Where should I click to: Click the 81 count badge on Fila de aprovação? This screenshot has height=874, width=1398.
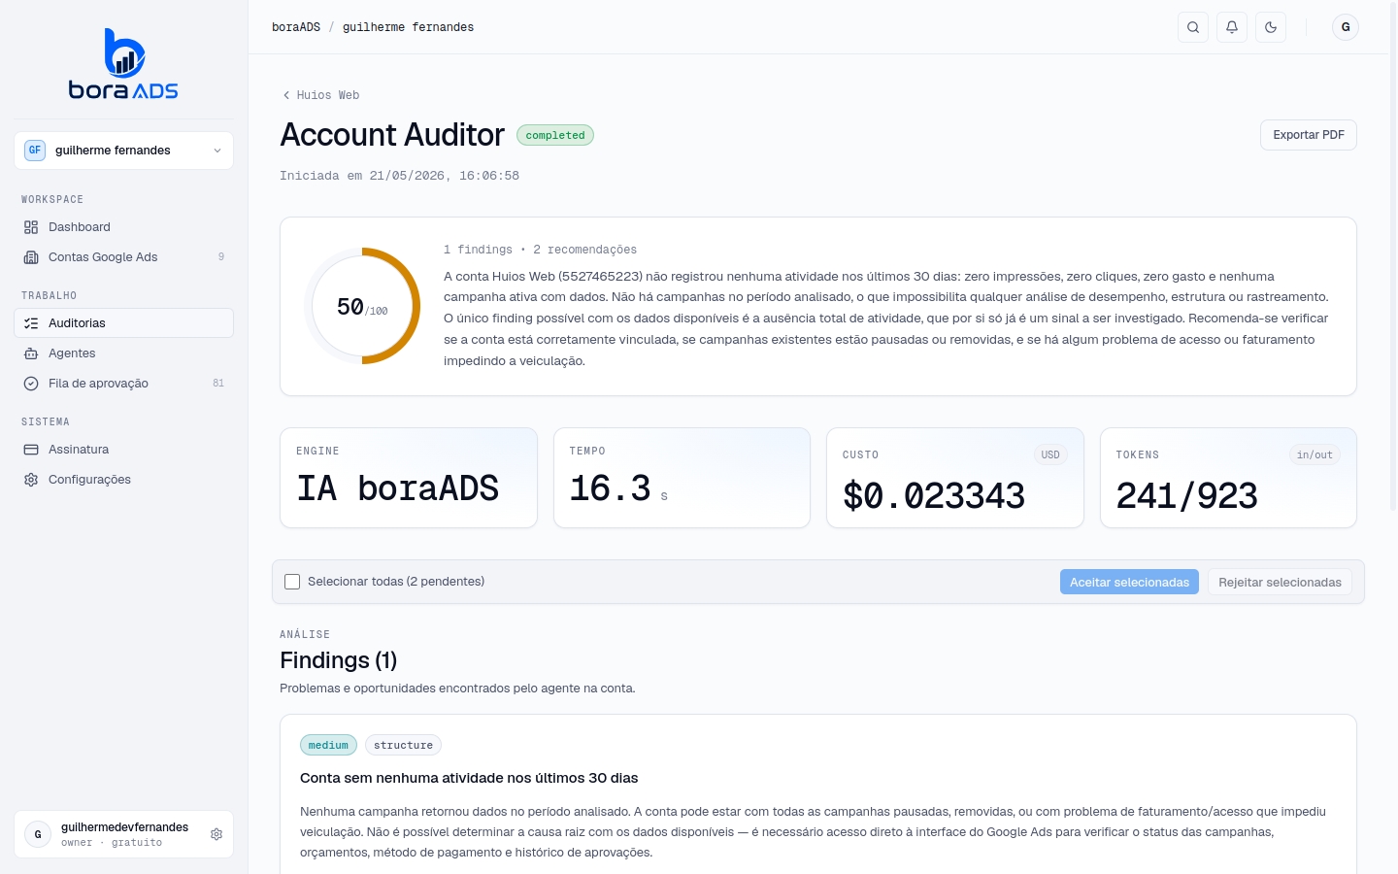pyautogui.click(x=218, y=384)
